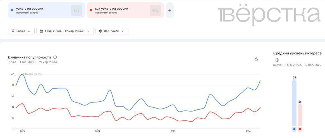Screen dimensions: 325x138
Task: Click the blue dot on first term card
Action: pyautogui.click(x=12, y=10)
